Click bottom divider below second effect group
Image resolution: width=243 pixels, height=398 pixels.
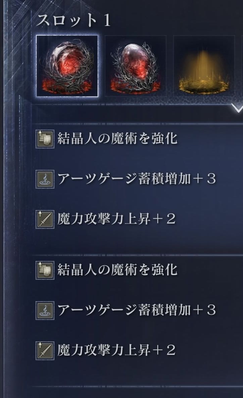pos(137,387)
